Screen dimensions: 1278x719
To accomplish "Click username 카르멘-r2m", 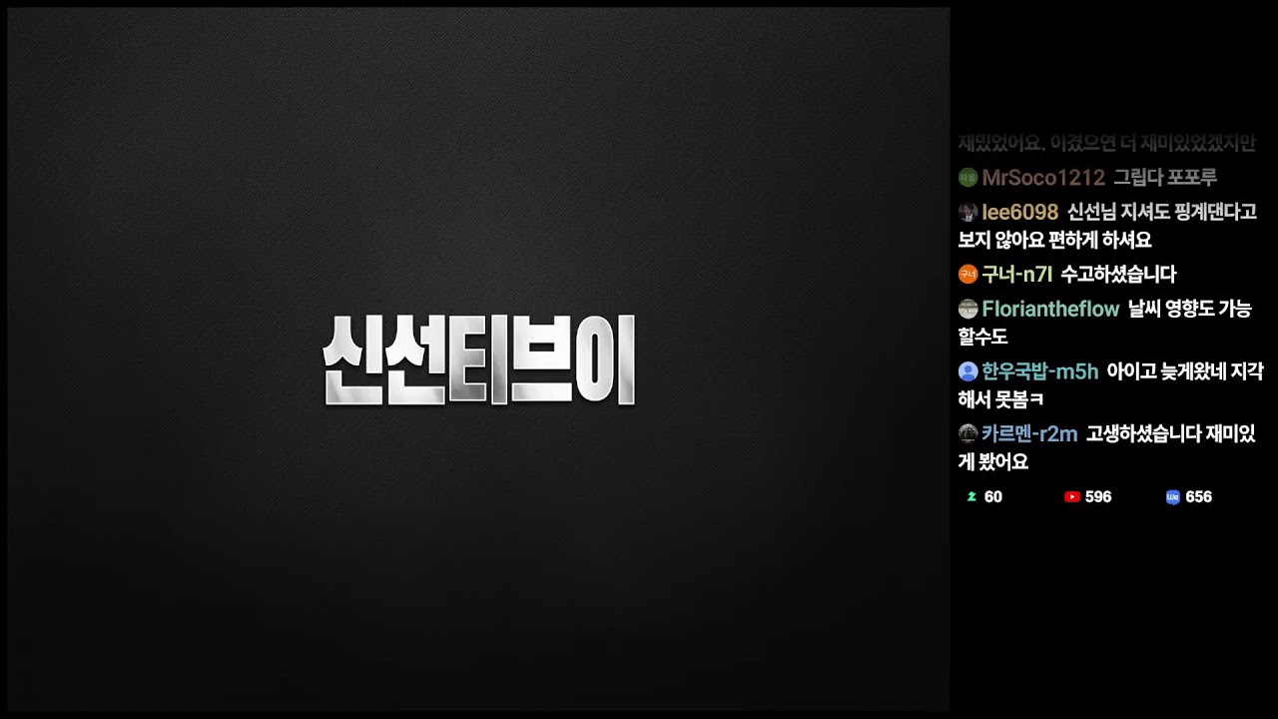I will pyautogui.click(x=1029, y=433).
